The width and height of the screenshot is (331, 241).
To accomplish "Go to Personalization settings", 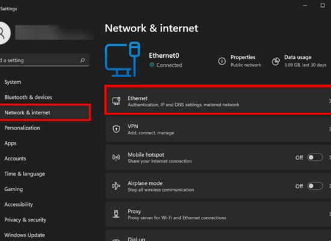I will (x=22, y=128).
